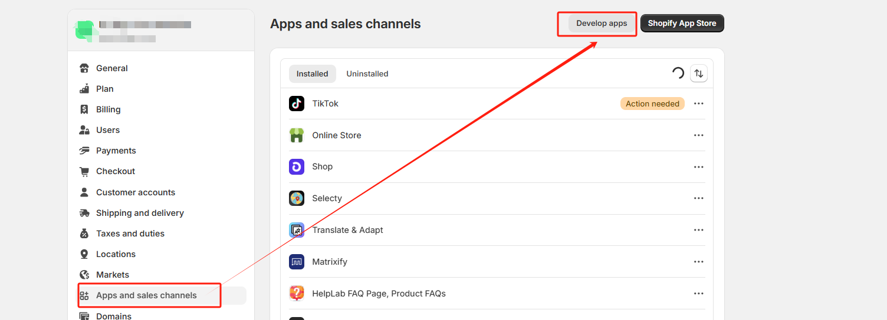Click the Online Store channel icon
Screen dimensions: 887x320
[297, 135]
